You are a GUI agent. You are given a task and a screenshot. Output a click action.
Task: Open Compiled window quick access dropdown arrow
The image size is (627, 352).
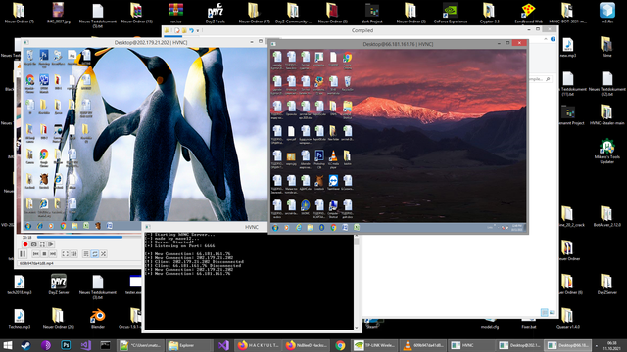coord(198,30)
